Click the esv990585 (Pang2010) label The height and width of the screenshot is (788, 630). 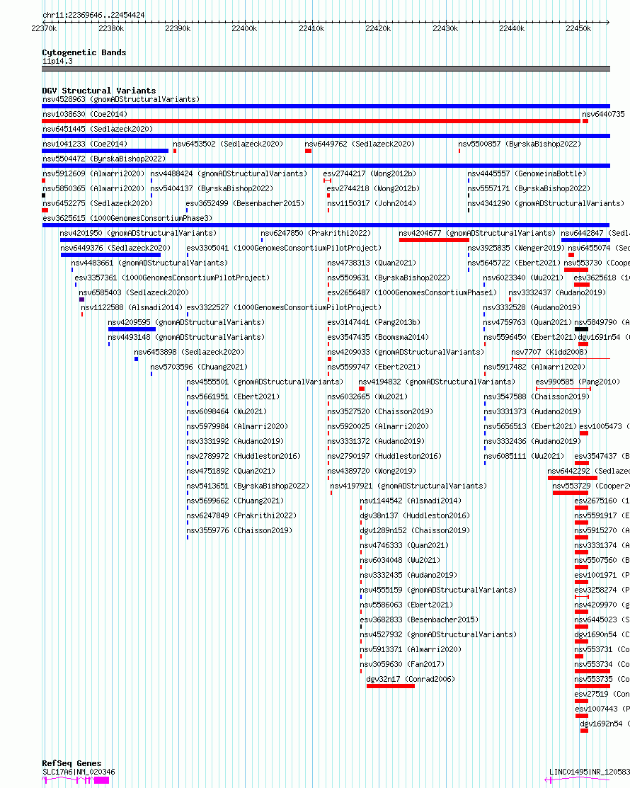[578, 382]
